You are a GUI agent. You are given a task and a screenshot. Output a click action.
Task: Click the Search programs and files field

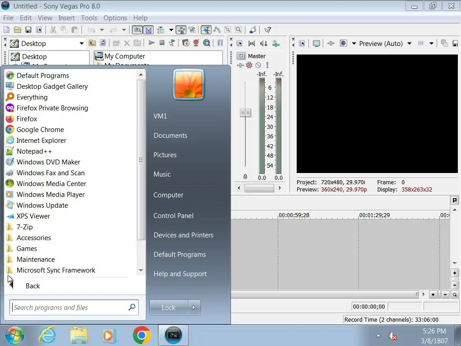pyautogui.click(x=74, y=307)
